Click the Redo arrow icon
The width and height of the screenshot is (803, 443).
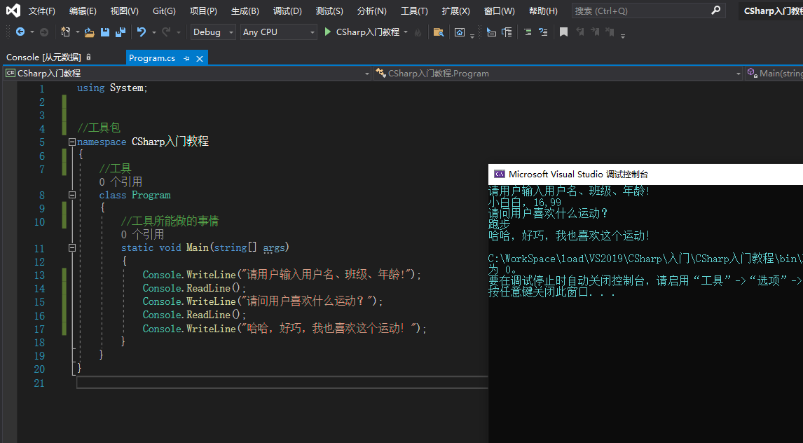[166, 32]
